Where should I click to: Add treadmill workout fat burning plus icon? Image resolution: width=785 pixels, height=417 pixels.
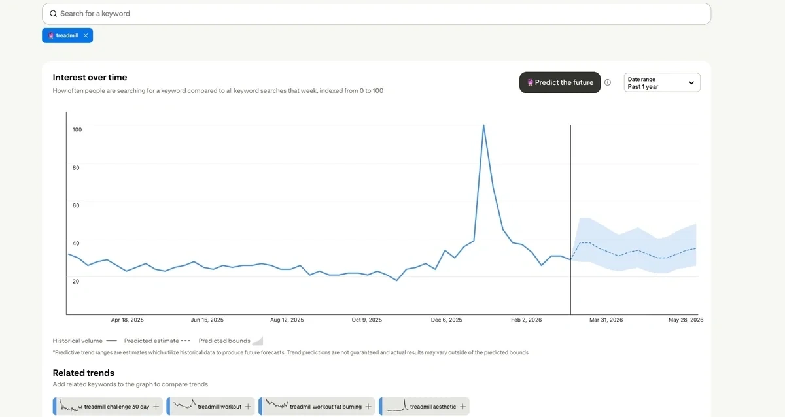tap(368, 407)
